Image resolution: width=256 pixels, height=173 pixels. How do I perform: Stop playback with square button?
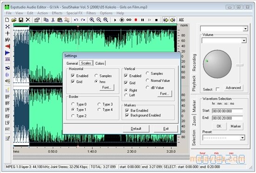156,20
